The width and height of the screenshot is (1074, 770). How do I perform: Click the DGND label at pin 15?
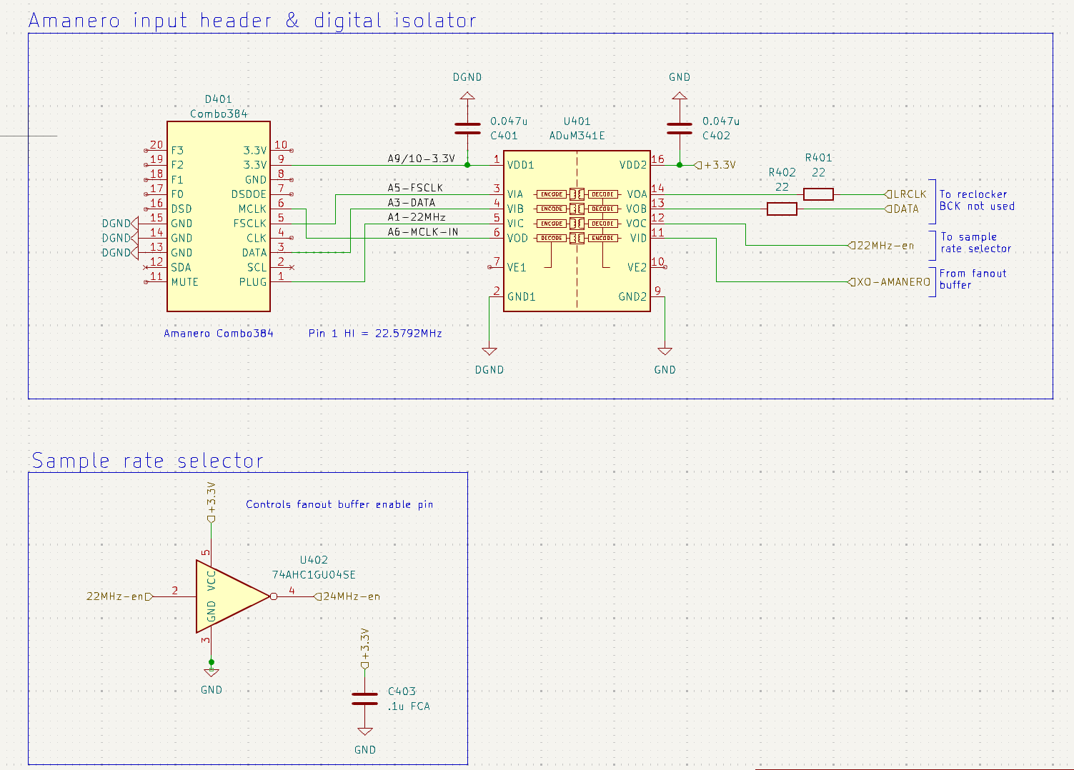(119, 224)
